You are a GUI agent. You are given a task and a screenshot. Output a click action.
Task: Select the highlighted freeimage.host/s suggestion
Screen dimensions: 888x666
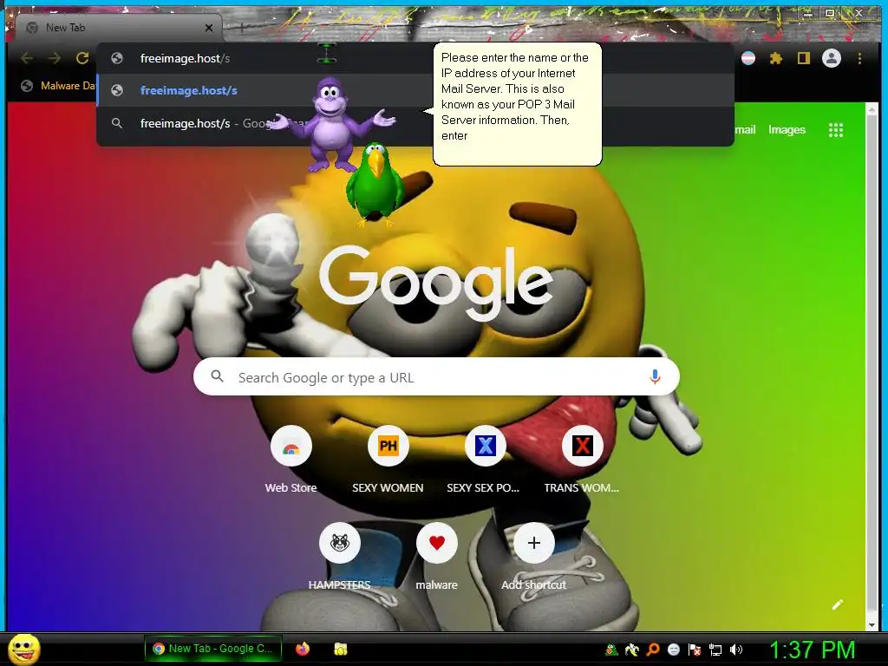415,90
